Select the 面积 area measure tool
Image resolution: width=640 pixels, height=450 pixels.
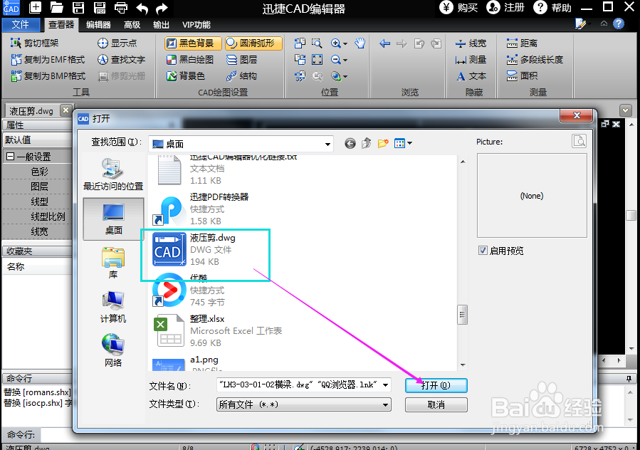click(x=522, y=76)
